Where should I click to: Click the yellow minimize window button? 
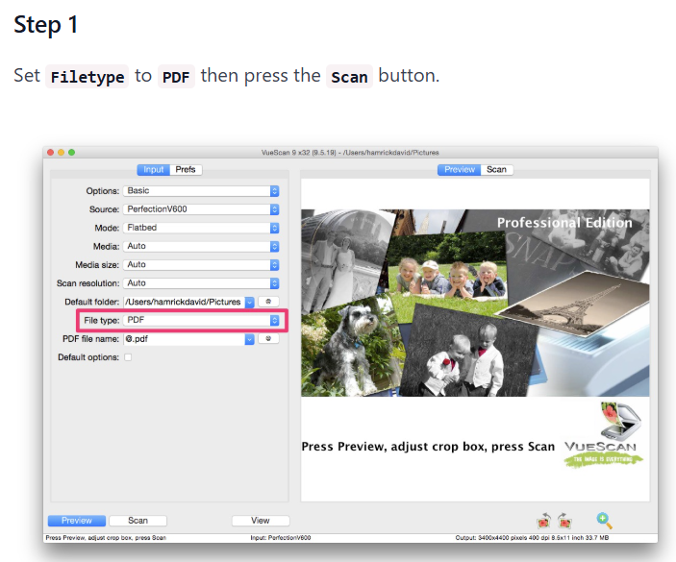pos(61,153)
